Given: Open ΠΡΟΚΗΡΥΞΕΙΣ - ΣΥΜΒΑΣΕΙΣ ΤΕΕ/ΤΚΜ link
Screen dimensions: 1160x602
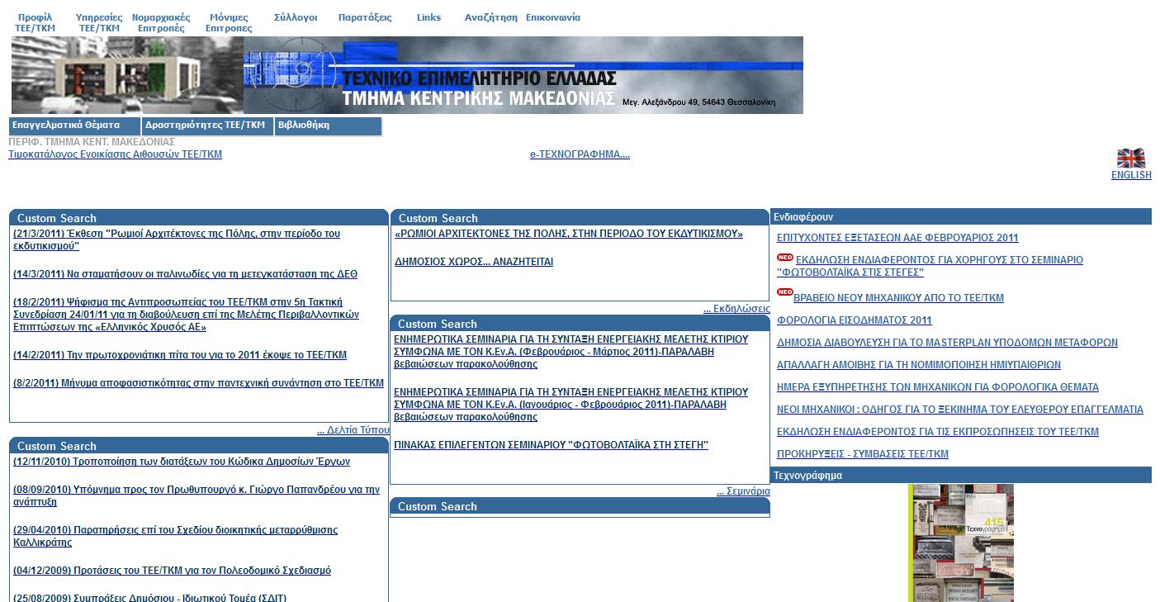Looking at the screenshot, I should pyautogui.click(x=862, y=454).
